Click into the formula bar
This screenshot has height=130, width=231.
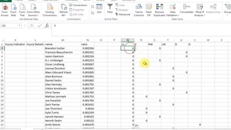pyautogui.click(x=141, y=29)
